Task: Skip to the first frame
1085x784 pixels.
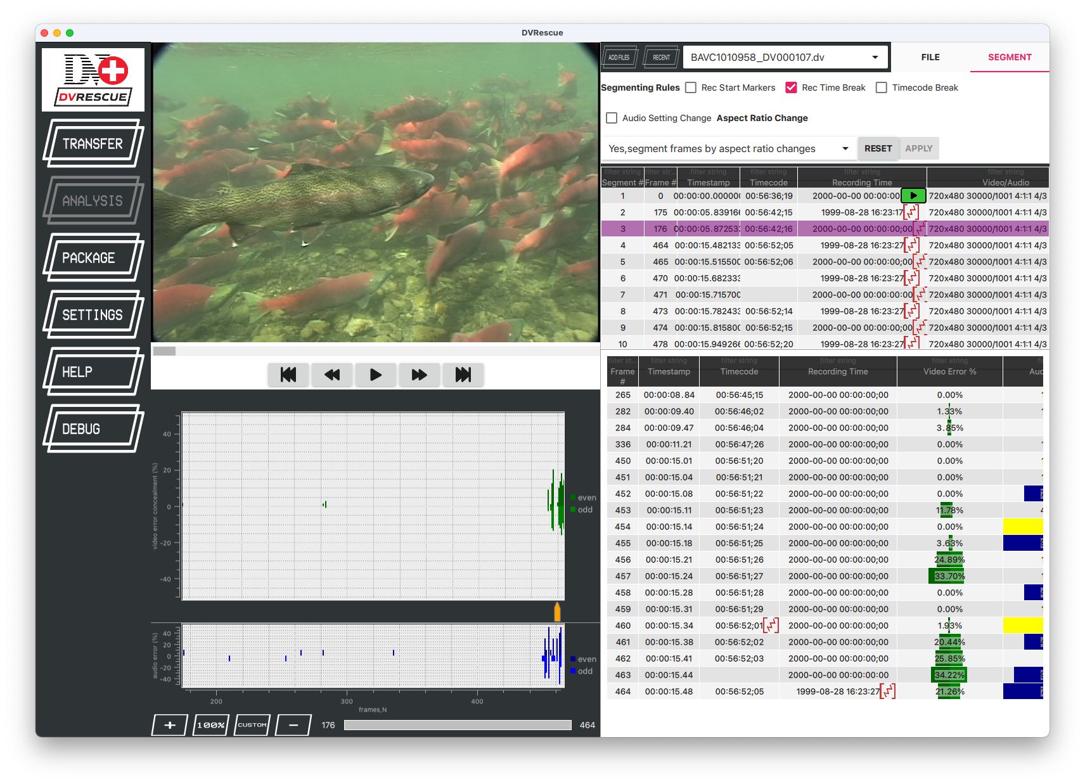Action: pyautogui.click(x=288, y=375)
